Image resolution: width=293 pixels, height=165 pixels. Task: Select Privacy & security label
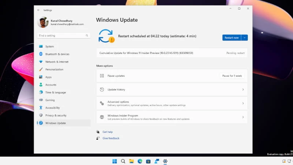(56, 115)
